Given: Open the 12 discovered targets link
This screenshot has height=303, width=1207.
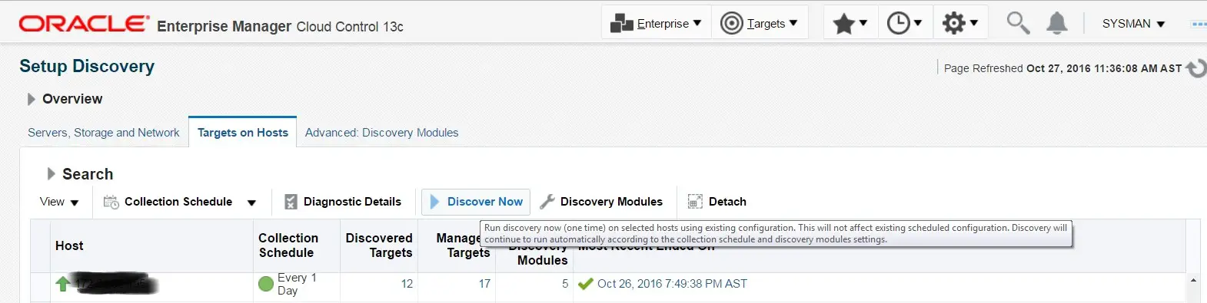Looking at the screenshot, I should pyautogui.click(x=407, y=284).
